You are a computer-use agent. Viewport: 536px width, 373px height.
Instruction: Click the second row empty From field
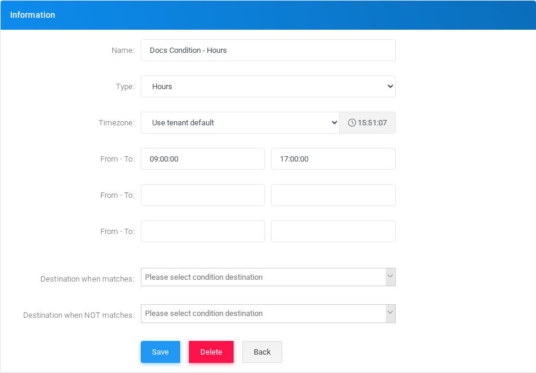click(x=203, y=195)
